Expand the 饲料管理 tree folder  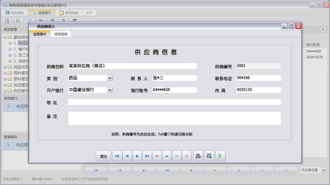click(x=5, y=73)
